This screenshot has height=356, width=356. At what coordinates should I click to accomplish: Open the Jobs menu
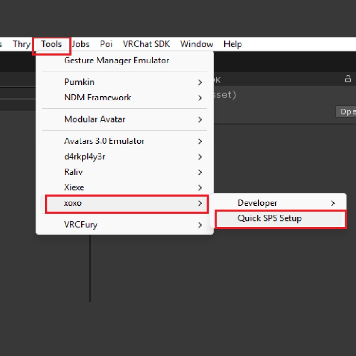coord(80,44)
